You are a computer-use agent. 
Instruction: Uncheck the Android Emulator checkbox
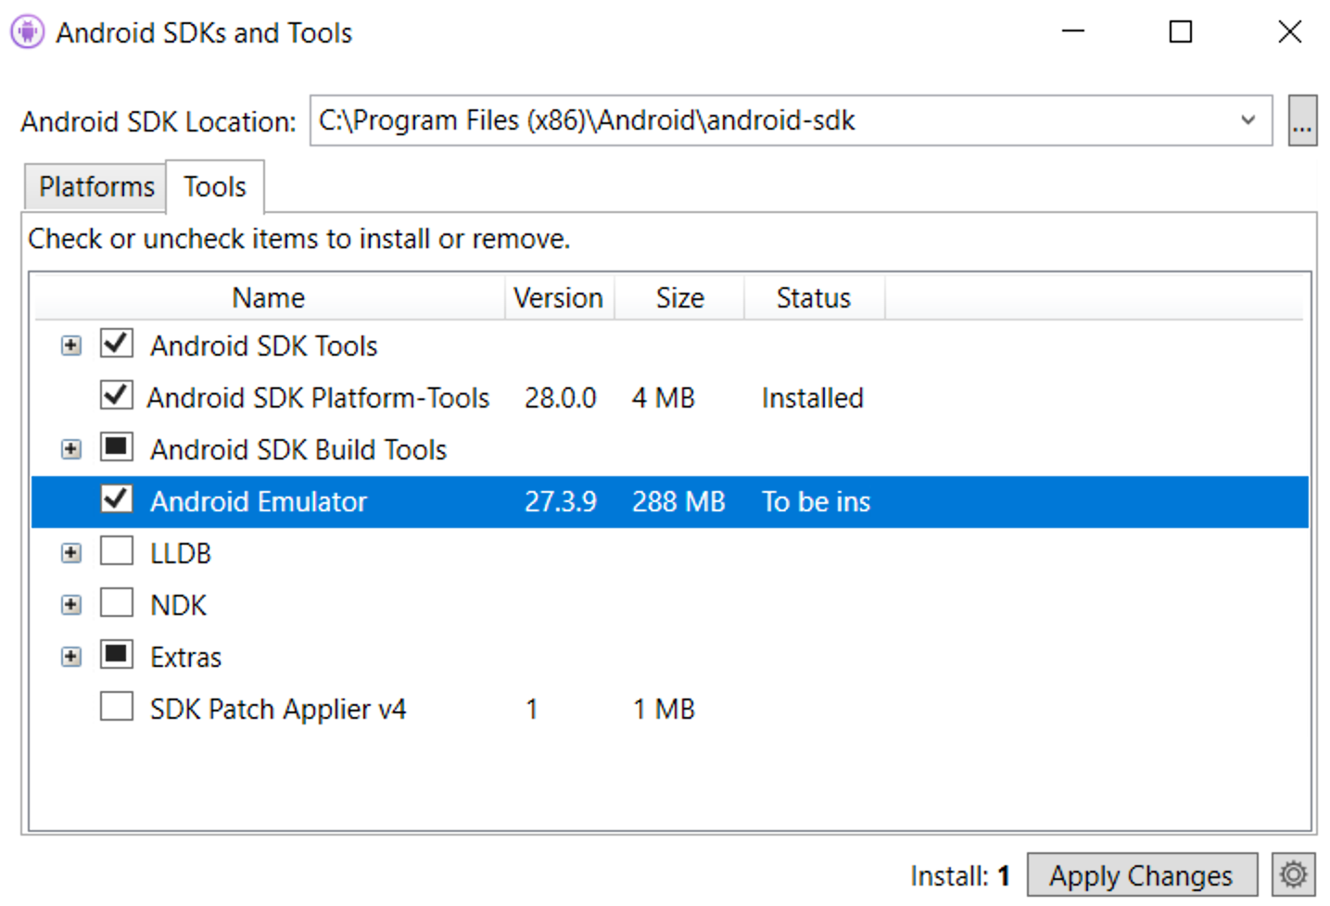coord(117,499)
